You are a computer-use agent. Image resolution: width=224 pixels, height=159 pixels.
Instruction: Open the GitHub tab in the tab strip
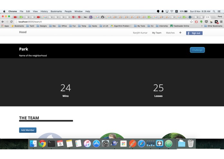pyautogui.click(x=102, y=17)
